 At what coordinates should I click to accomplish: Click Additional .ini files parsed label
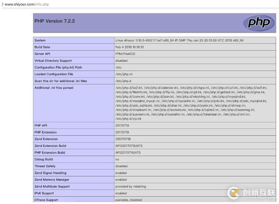54,88
